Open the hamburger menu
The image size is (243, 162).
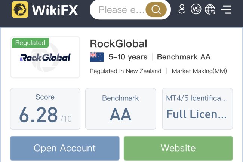(226, 9)
